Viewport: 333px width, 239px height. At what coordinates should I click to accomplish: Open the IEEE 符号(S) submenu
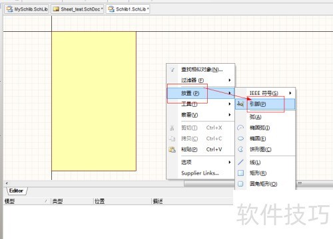pyautogui.click(x=265, y=93)
